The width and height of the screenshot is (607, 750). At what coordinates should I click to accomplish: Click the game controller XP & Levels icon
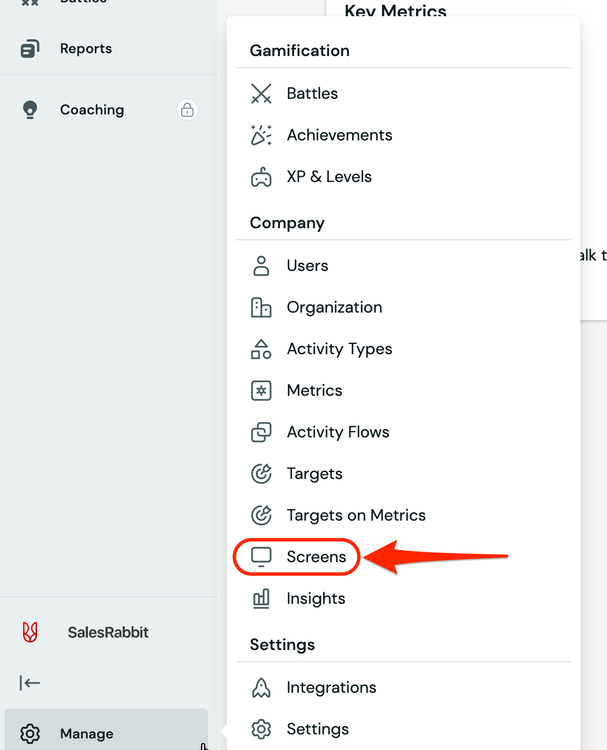(x=261, y=177)
